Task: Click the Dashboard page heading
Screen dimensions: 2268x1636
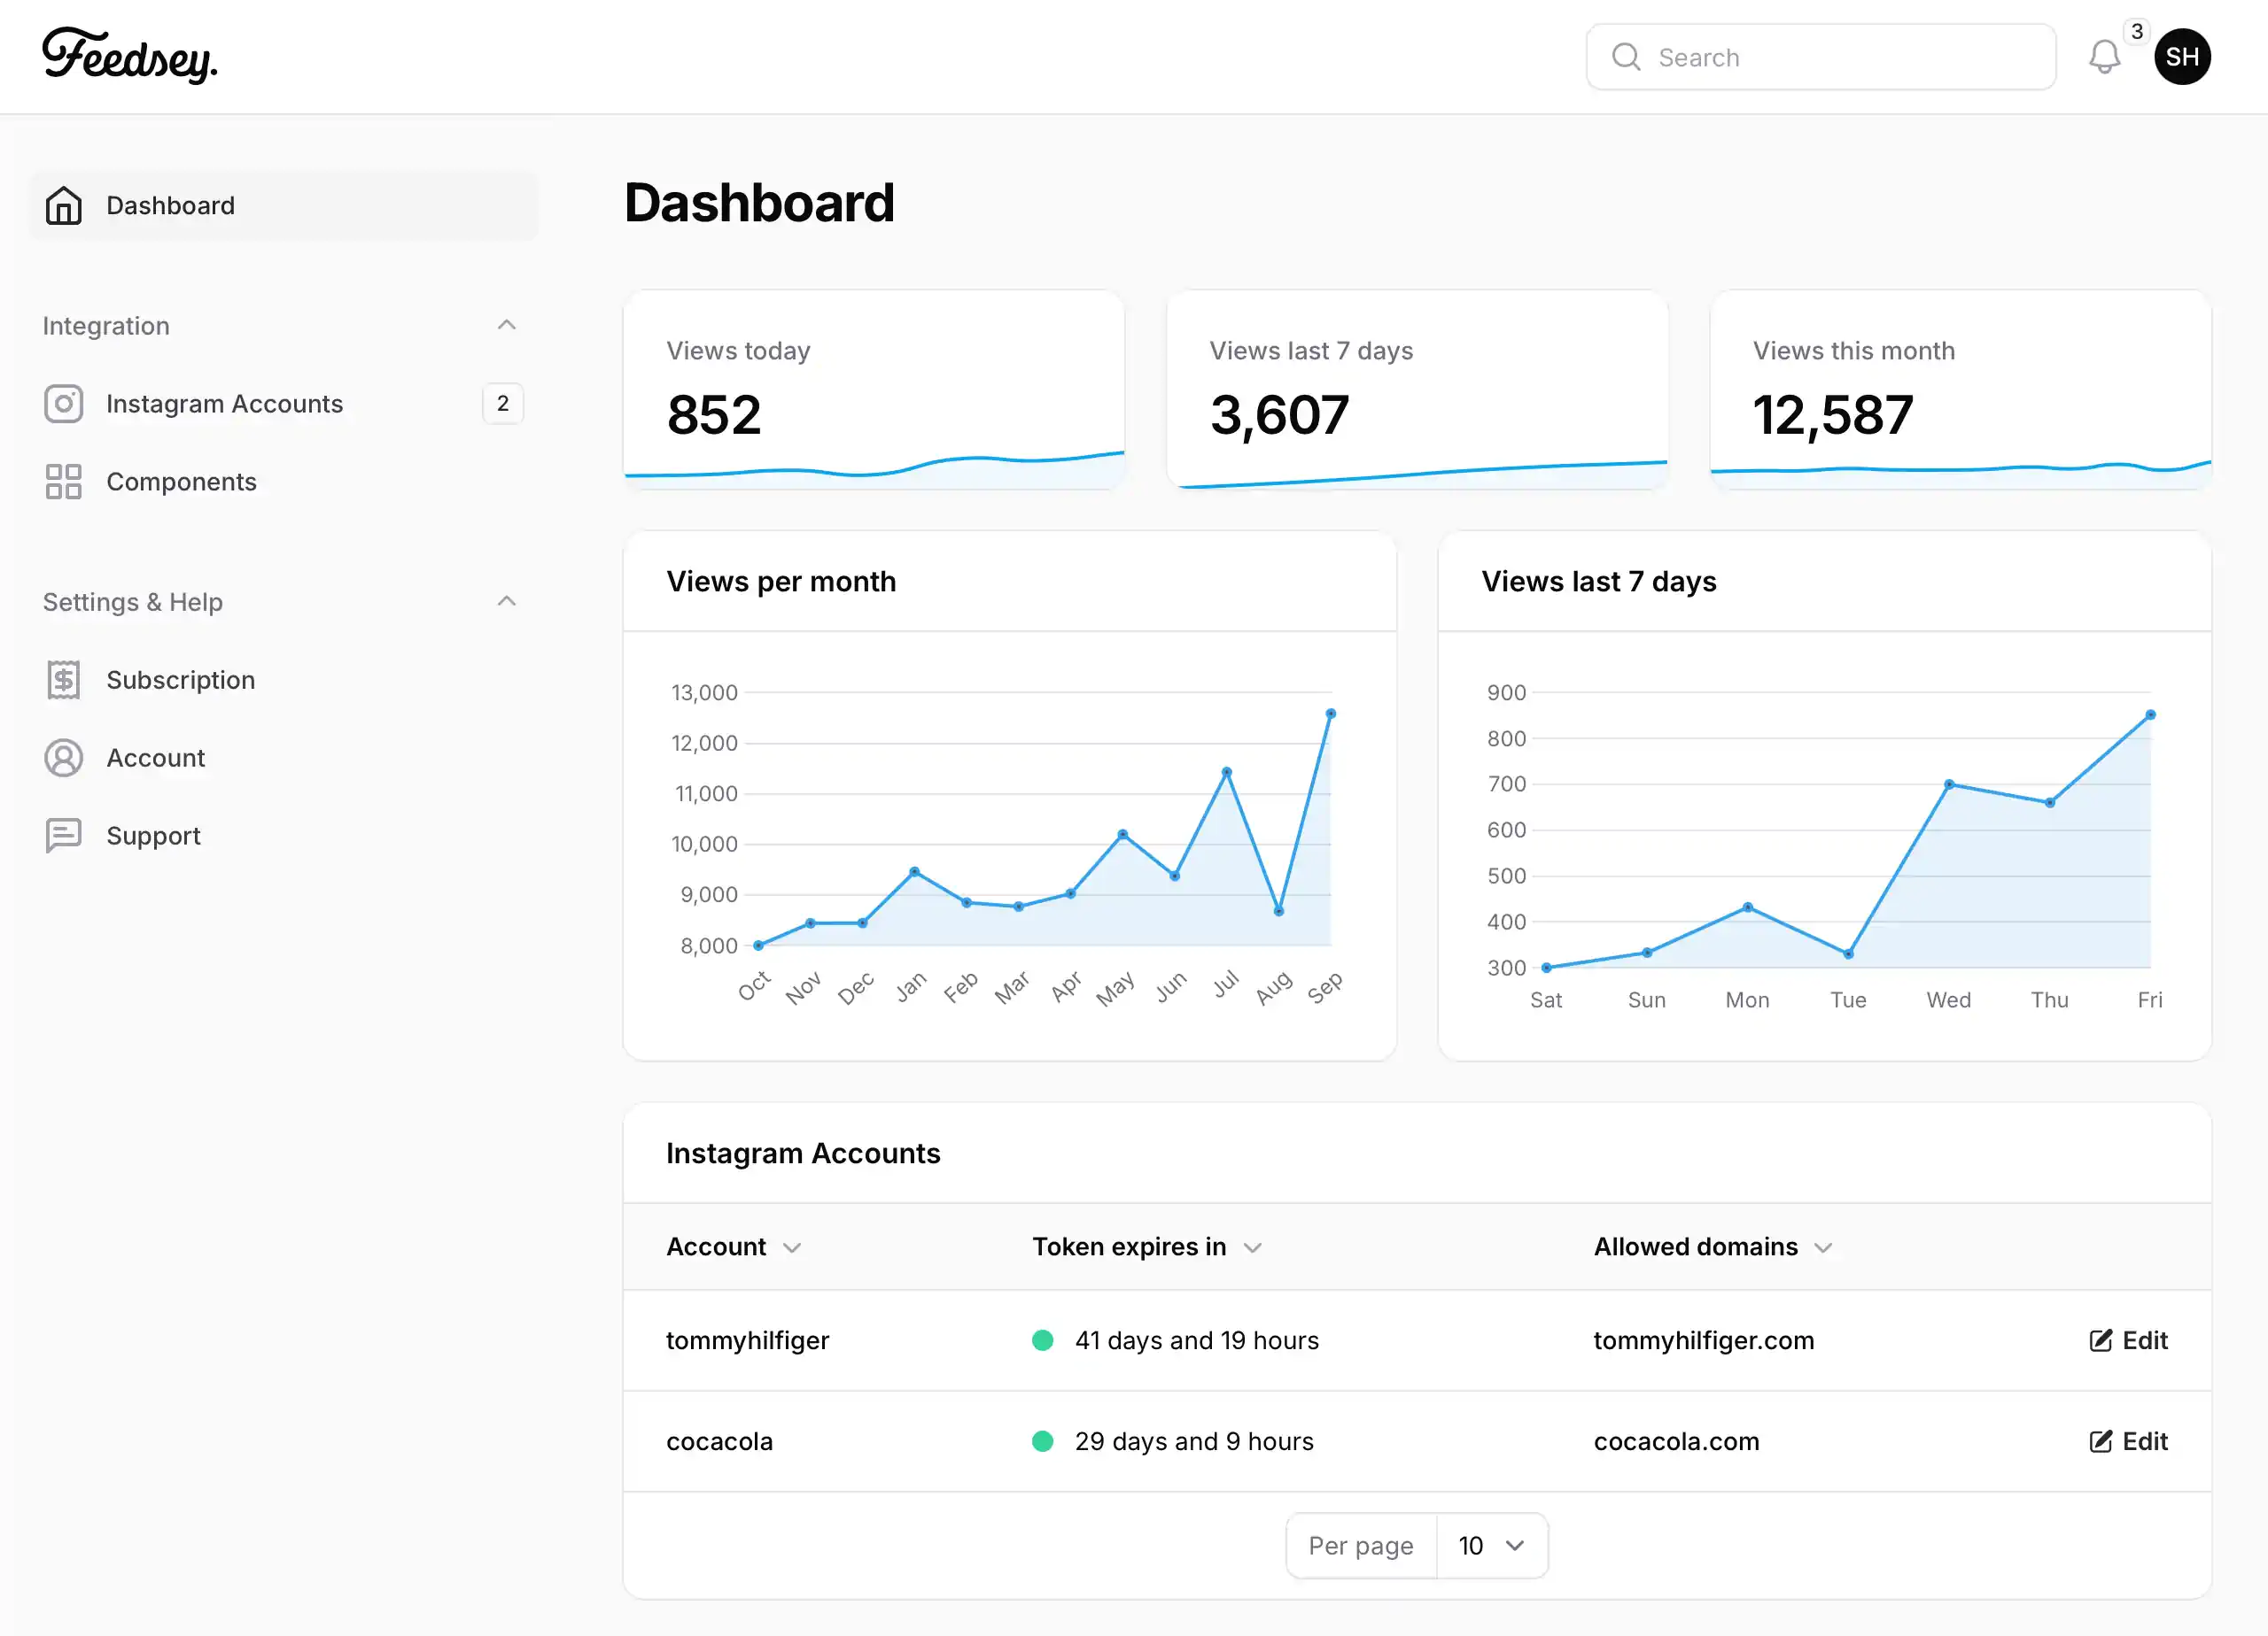Action: (x=759, y=203)
